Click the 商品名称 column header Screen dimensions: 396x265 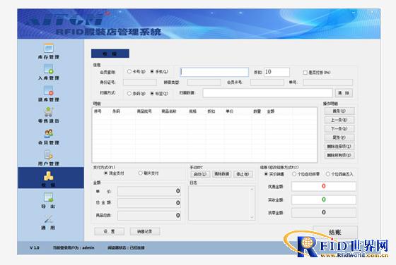169,111
